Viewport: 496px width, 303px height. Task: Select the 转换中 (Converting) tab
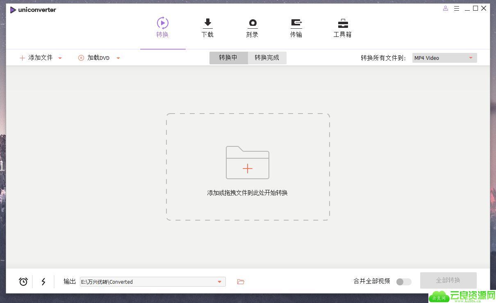click(x=228, y=58)
